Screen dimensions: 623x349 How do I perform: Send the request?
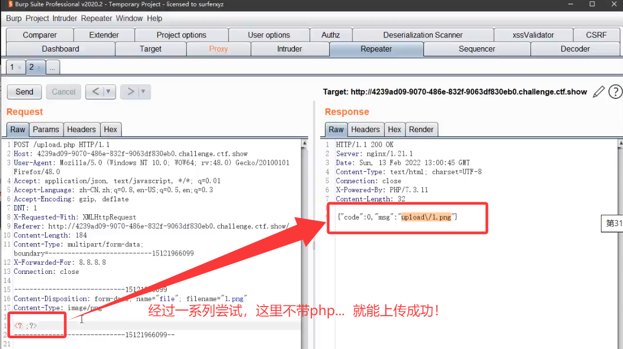click(24, 92)
